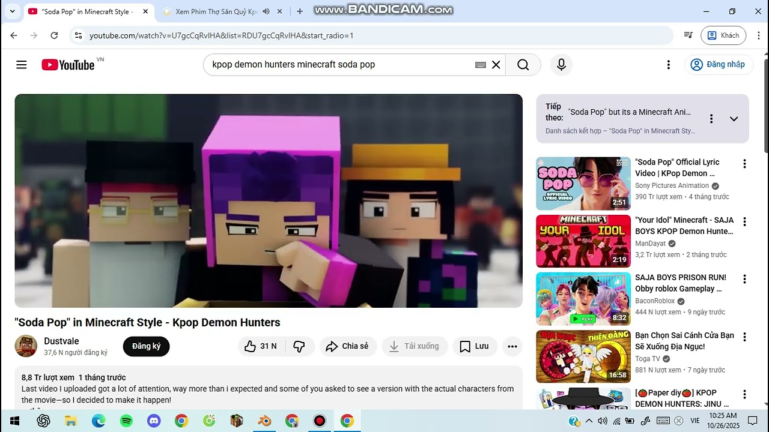769x432 pixels.
Task: Open Discord from the taskbar
Action: tap(154, 421)
